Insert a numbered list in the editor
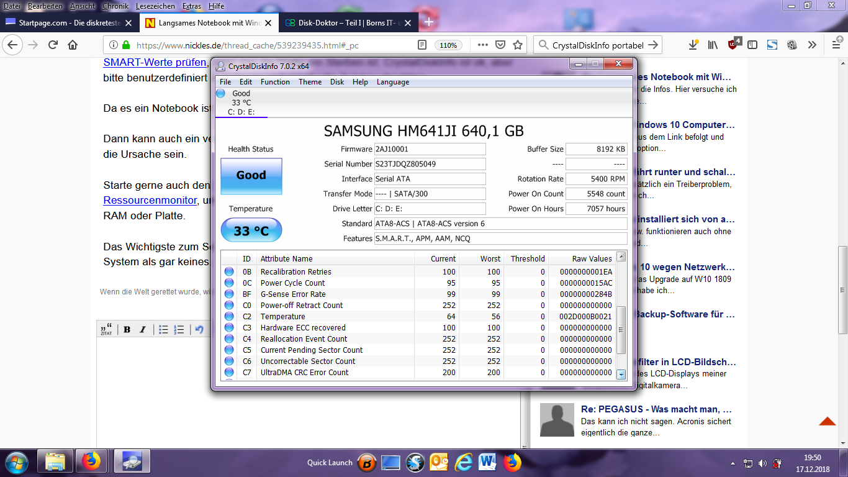848x477 pixels. point(179,330)
